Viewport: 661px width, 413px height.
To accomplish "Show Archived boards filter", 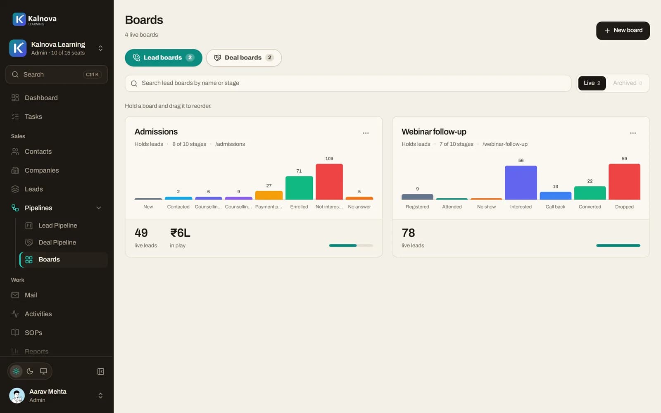I will (628, 83).
